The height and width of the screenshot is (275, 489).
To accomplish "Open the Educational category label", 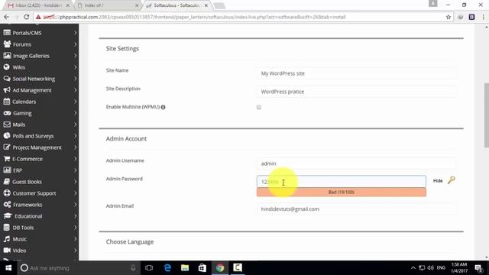I will (28, 216).
